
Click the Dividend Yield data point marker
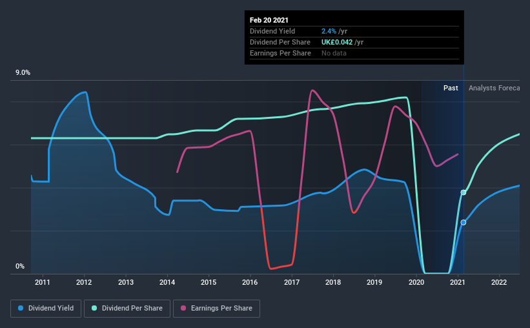[464, 223]
